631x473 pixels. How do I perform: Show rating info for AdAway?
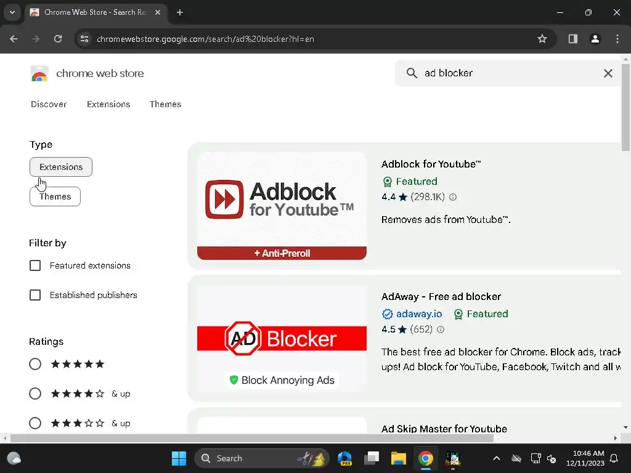pyautogui.click(x=441, y=330)
